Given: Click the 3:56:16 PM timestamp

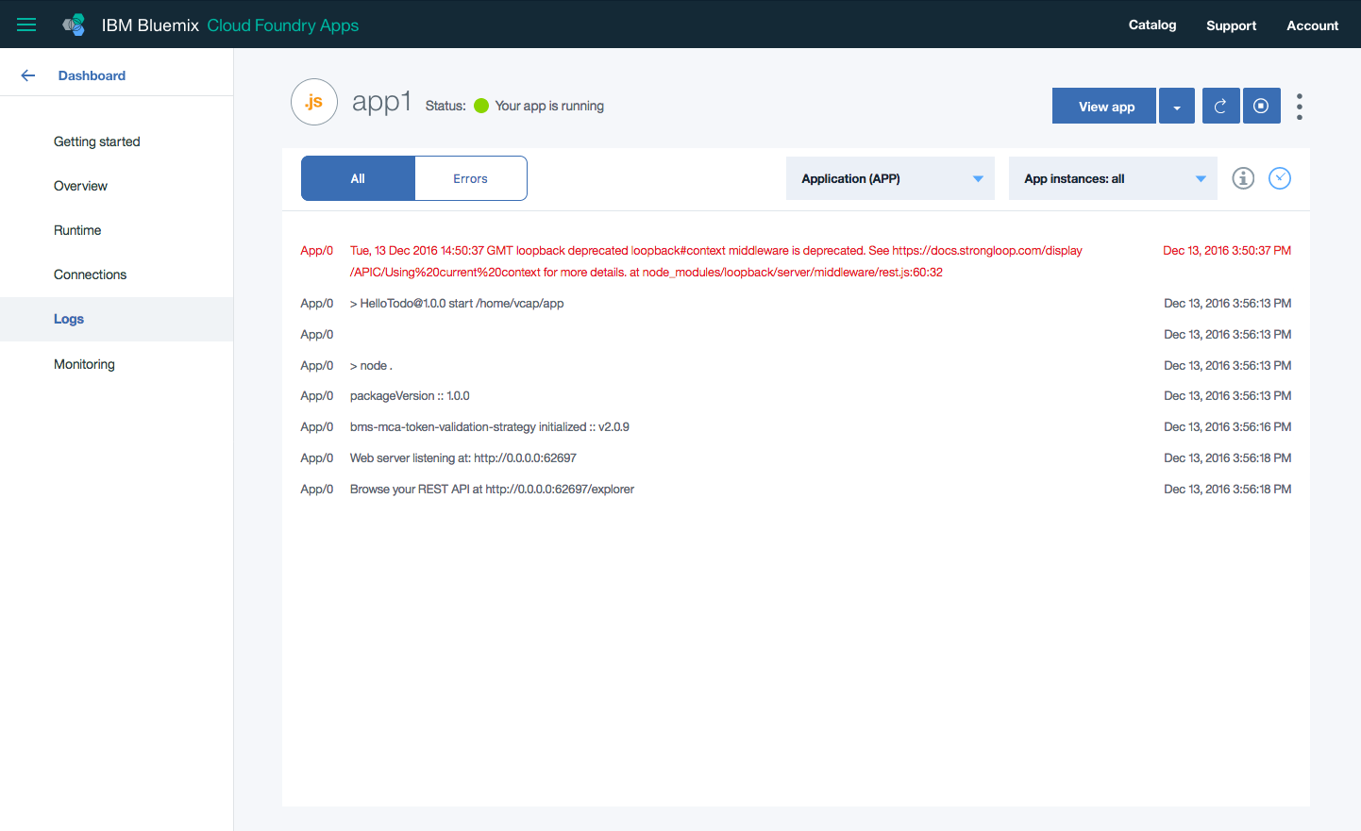Looking at the screenshot, I should pyautogui.click(x=1227, y=426).
